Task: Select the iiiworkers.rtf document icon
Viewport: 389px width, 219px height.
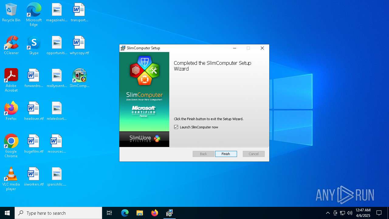Action: pos(34,177)
